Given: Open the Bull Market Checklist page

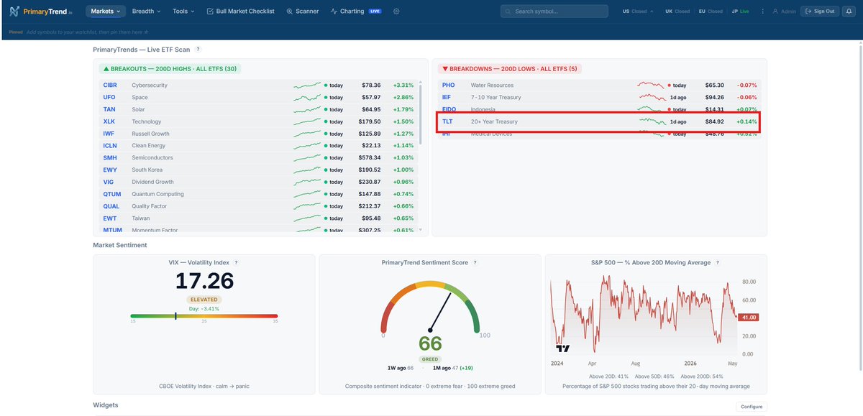Looking at the screenshot, I should (x=240, y=11).
